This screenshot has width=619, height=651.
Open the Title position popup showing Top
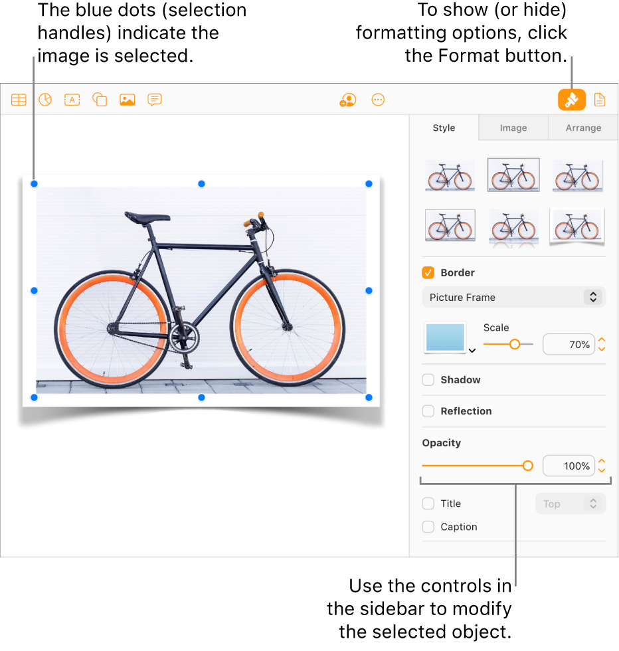tap(570, 504)
